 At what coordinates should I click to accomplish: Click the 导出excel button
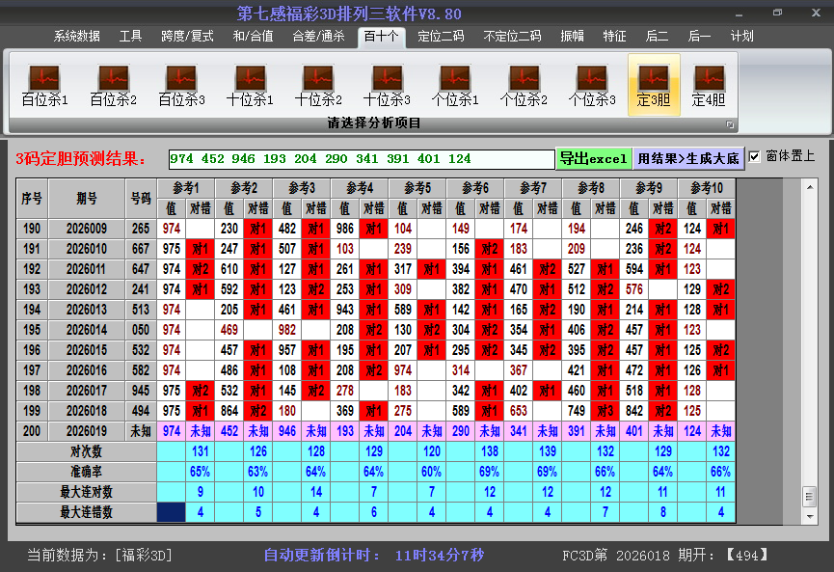point(593,158)
